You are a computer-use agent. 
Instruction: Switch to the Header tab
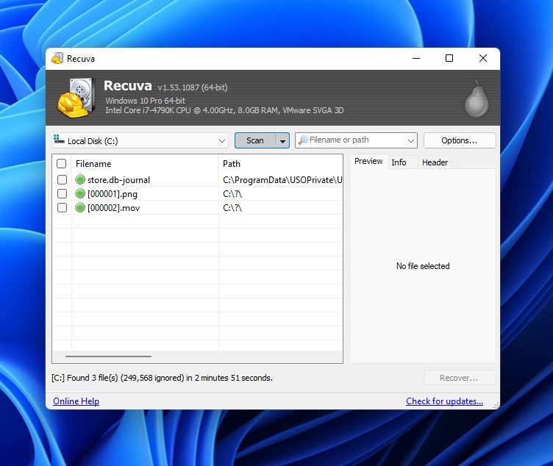(x=435, y=162)
